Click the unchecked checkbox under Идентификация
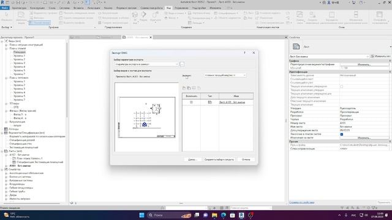Image resolution: width=392 pixels, height=220 pixels. [342, 86]
